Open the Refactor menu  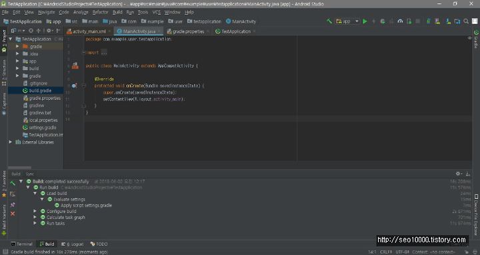(101, 12)
